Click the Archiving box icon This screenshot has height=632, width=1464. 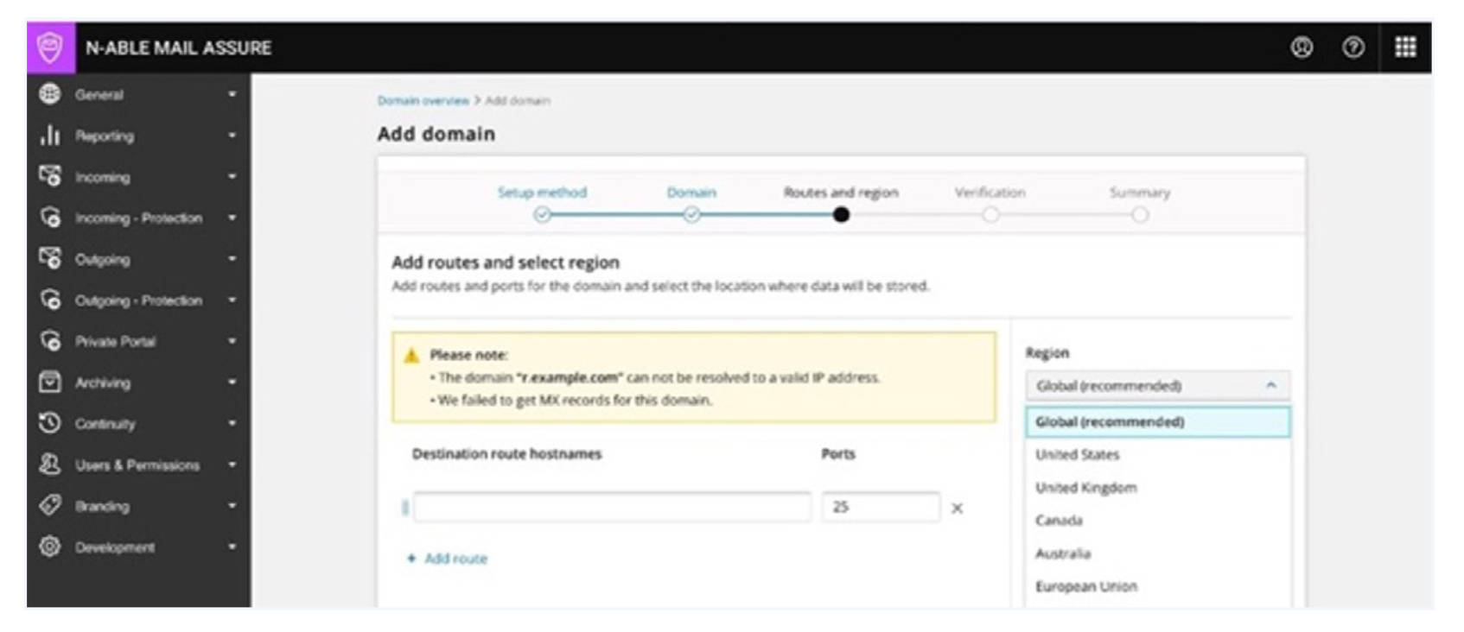point(50,382)
